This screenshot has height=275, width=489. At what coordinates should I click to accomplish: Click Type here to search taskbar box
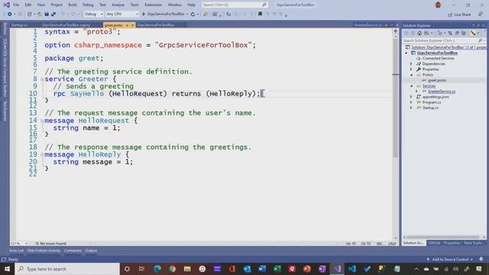click(x=67, y=269)
